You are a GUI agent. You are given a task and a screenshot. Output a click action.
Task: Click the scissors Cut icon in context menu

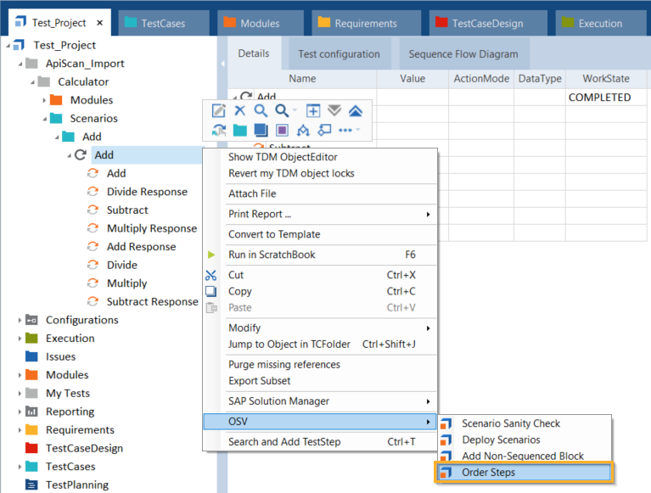[x=211, y=275]
